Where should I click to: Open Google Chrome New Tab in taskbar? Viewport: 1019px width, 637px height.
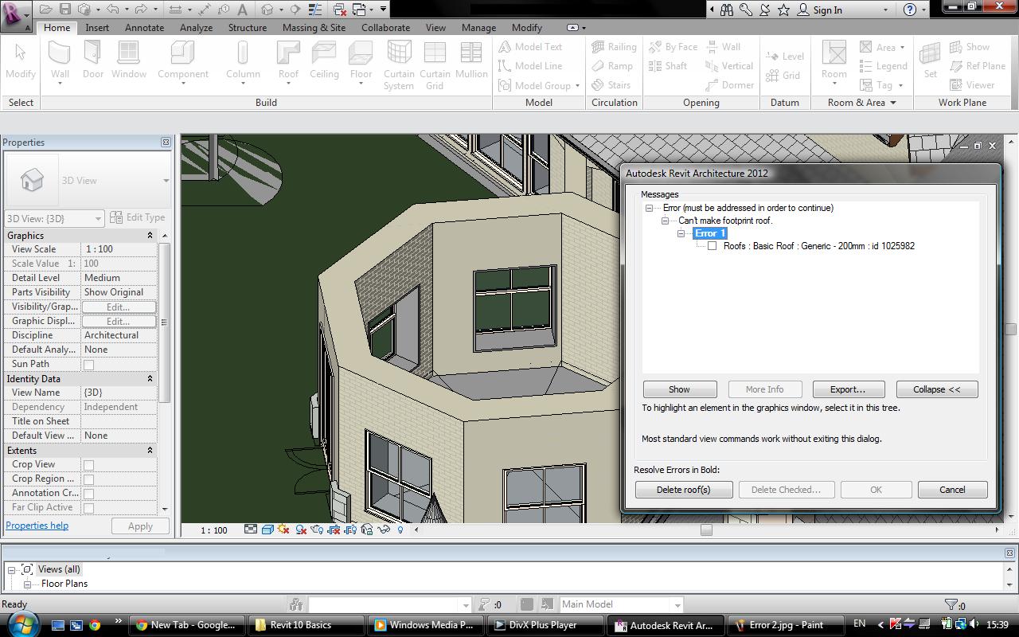[x=185, y=625]
